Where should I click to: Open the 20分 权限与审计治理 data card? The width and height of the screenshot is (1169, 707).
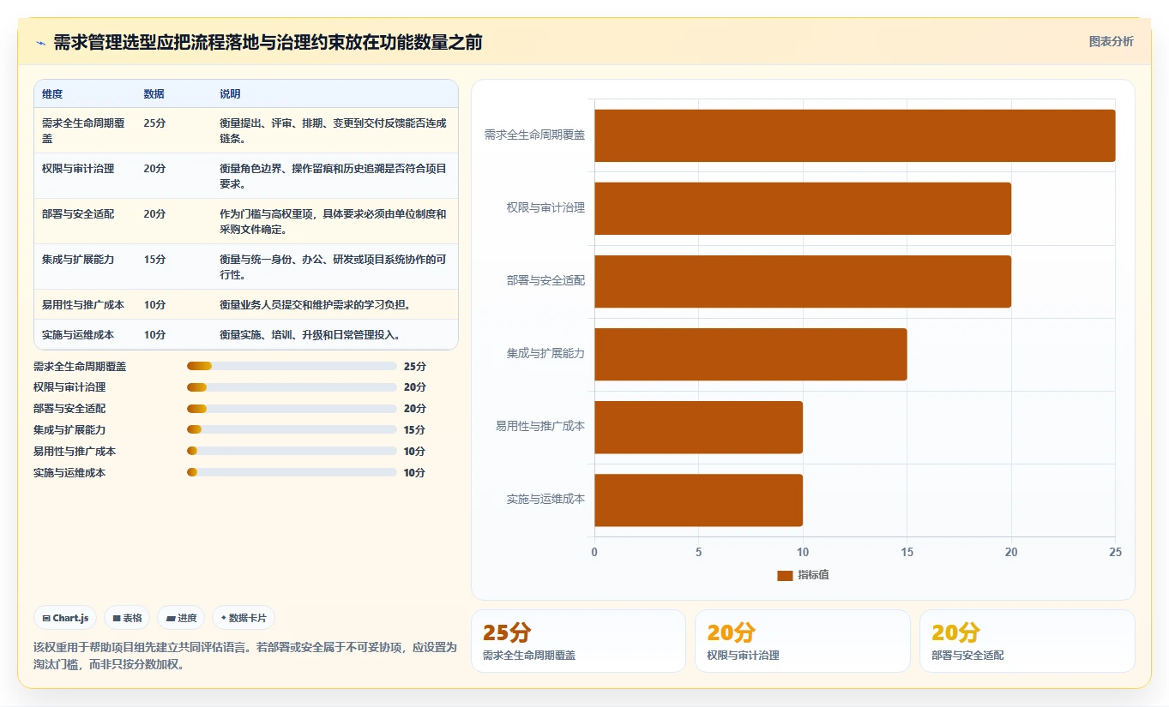point(802,641)
